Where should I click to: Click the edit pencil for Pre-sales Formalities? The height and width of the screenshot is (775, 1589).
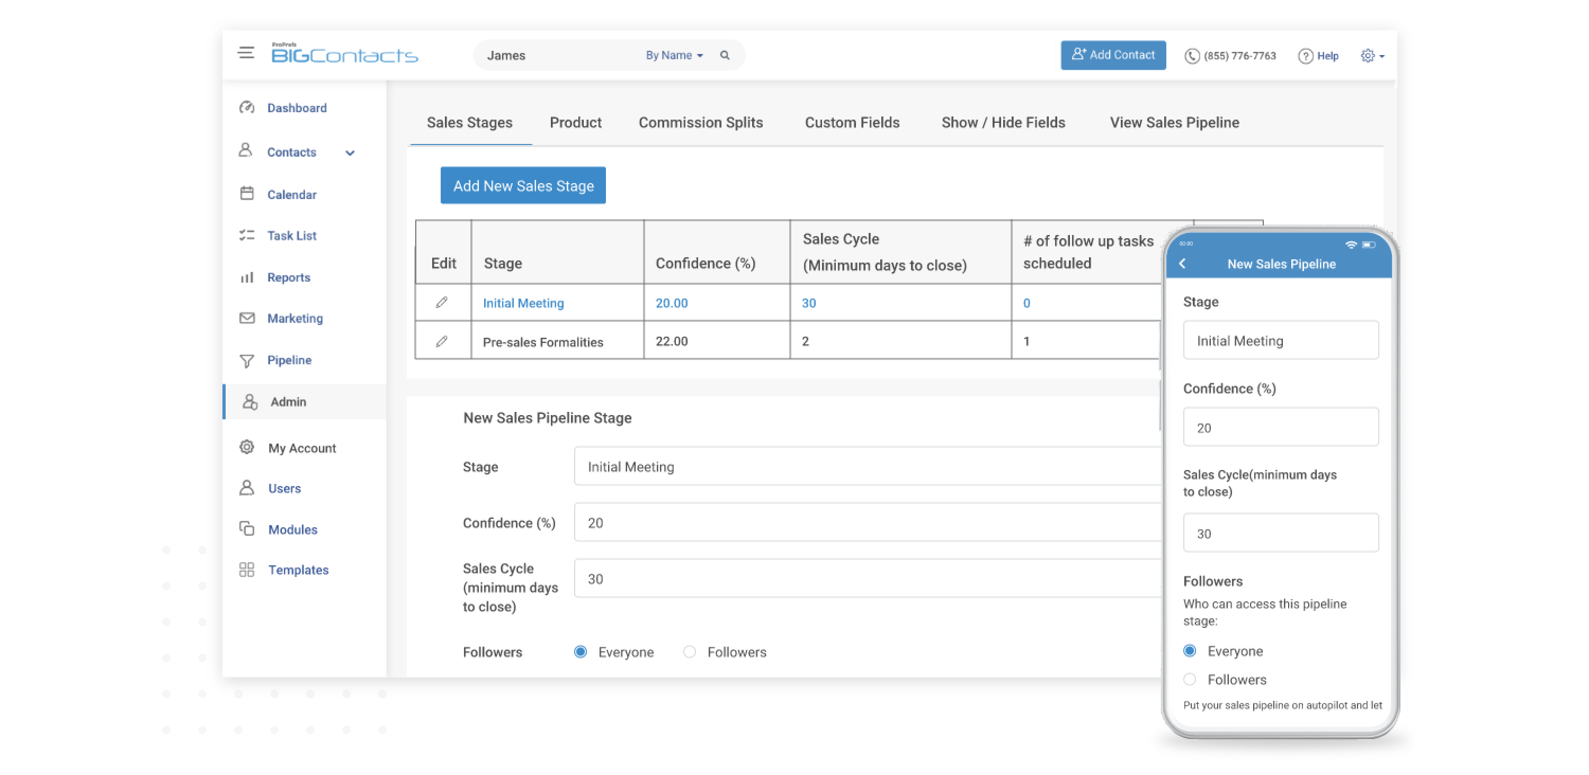click(442, 341)
